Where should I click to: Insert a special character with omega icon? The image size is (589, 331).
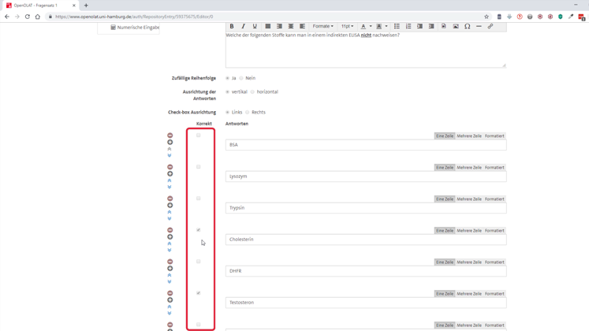click(x=467, y=26)
